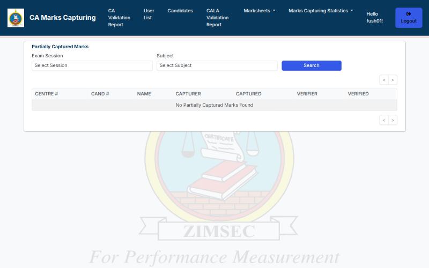Click the "No Partially Captured Marks Found" row

click(x=214, y=105)
